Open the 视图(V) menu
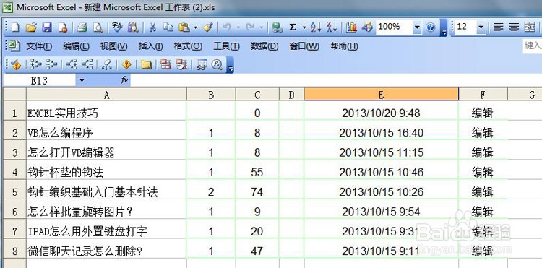 coord(113,46)
